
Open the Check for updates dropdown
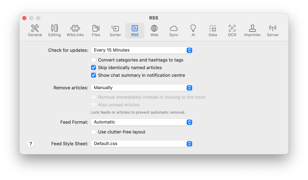[142, 50]
